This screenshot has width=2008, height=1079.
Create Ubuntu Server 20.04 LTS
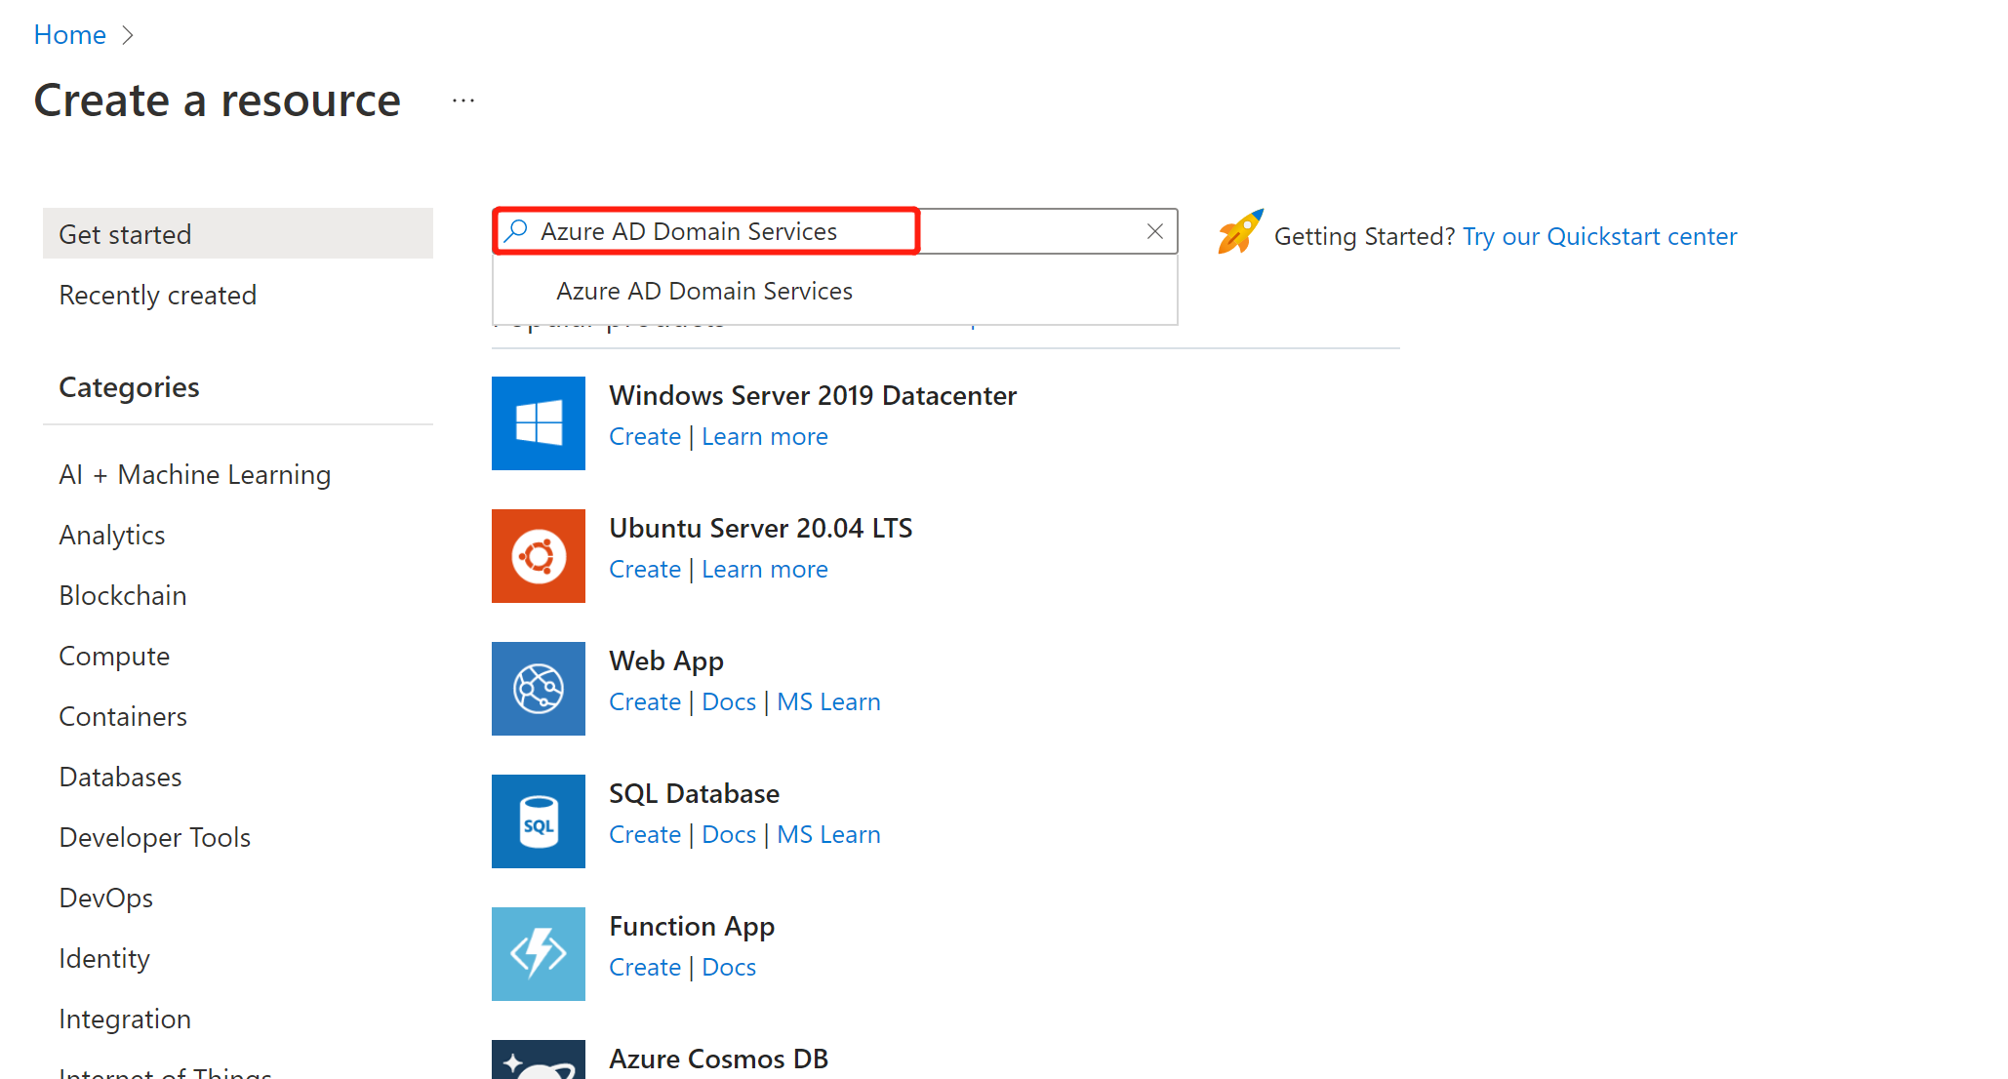click(x=645, y=569)
